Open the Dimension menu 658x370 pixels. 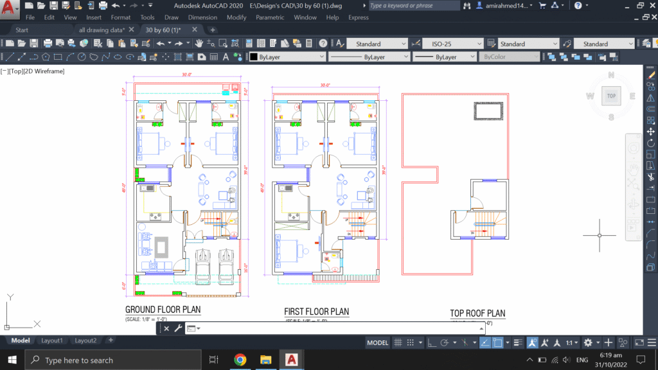202,17
